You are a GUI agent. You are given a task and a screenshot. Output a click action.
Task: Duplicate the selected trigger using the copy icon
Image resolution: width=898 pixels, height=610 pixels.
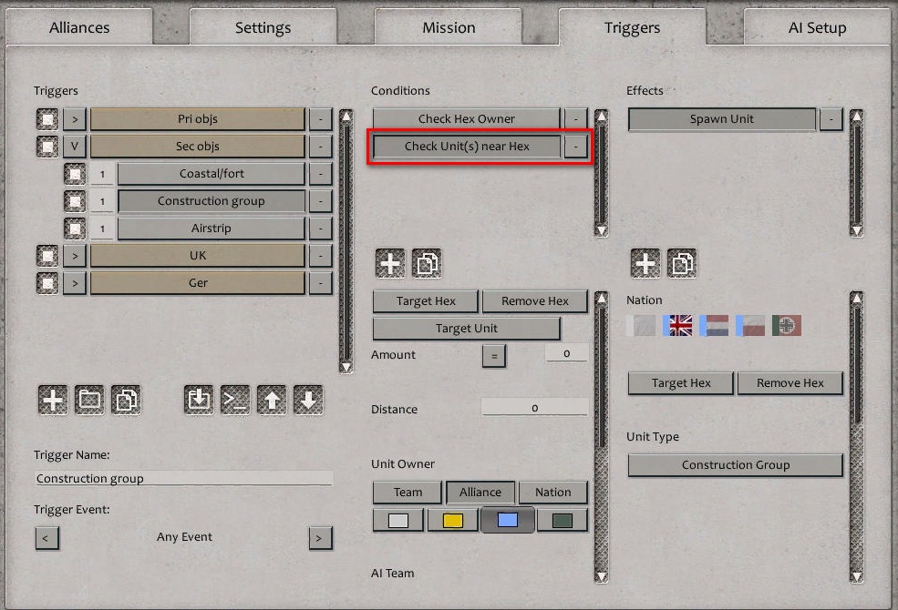pos(127,399)
